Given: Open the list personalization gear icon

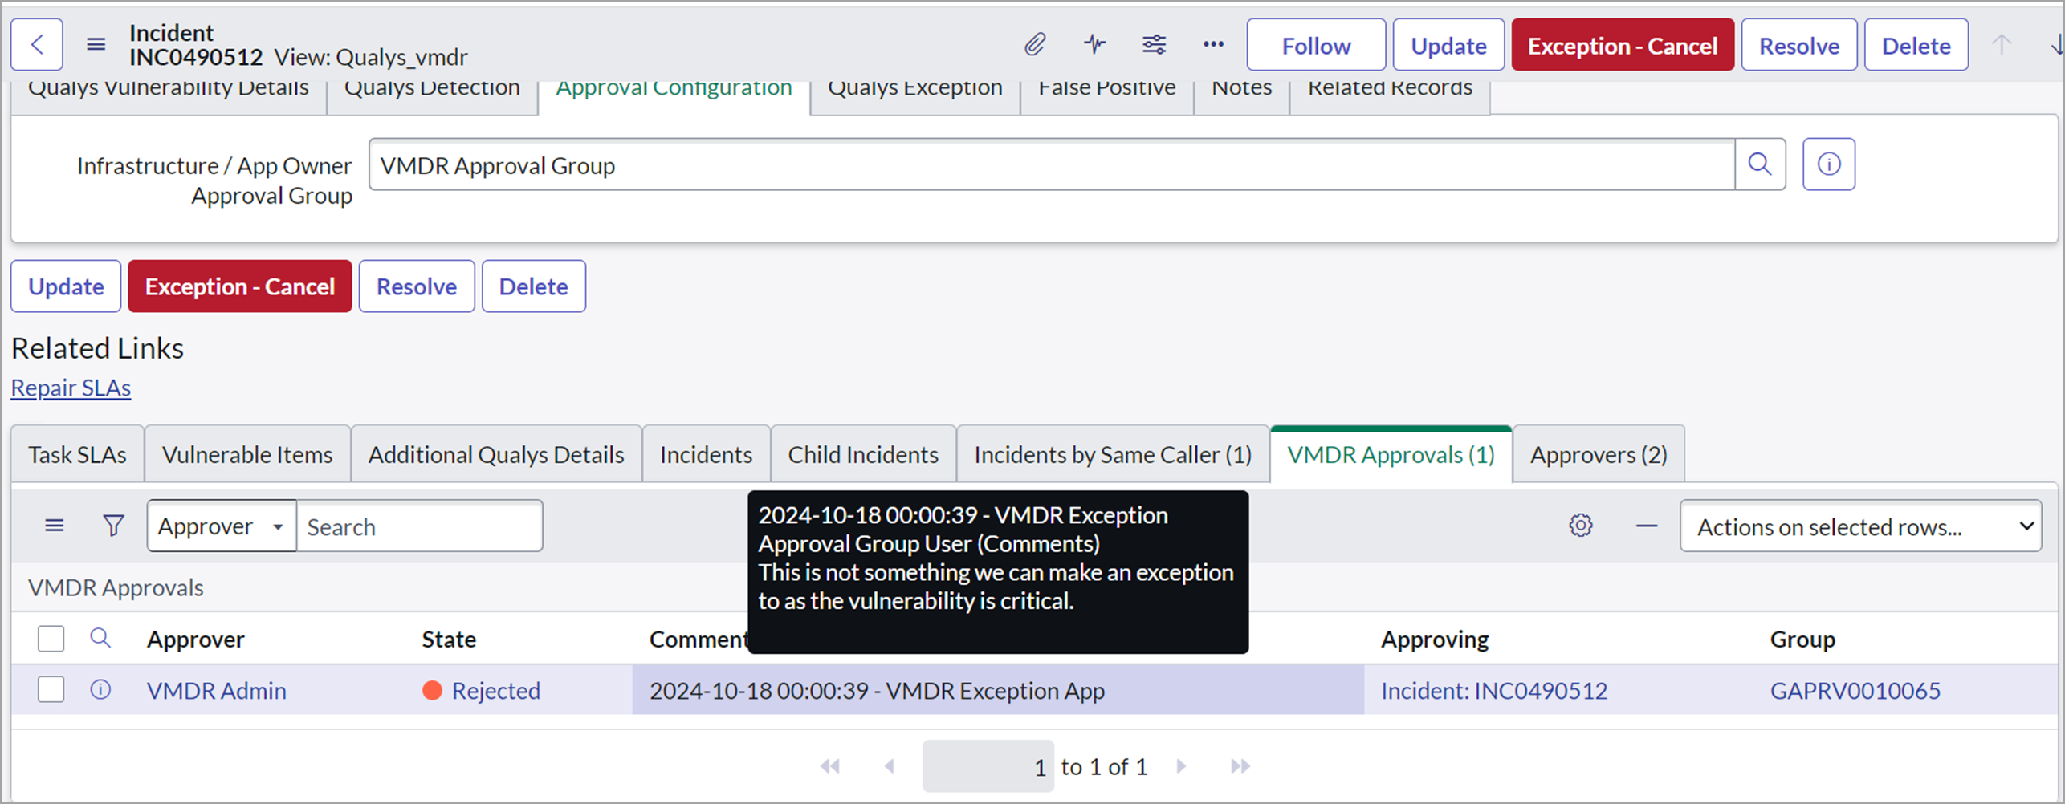Looking at the screenshot, I should pyautogui.click(x=1580, y=526).
